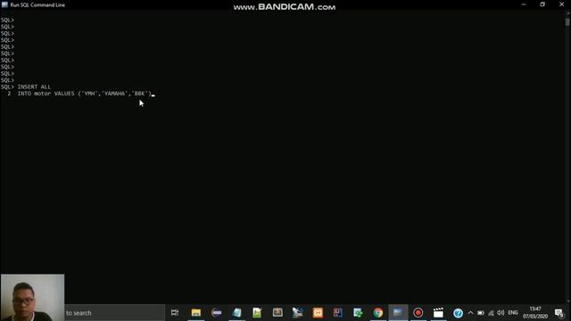Minimize the SQL Command Line window

point(524,4)
